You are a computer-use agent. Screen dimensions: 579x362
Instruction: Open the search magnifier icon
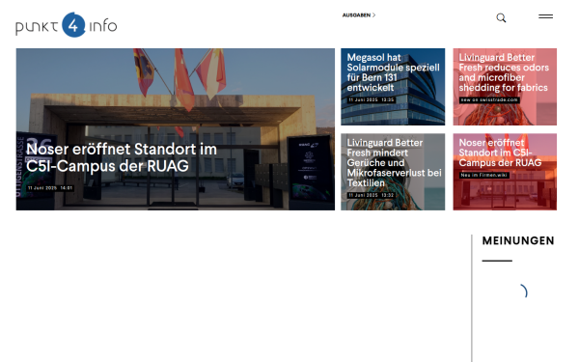click(x=501, y=17)
